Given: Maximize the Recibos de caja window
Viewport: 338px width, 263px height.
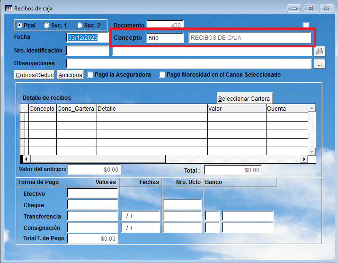Looking at the screenshot, I should tap(310, 8).
